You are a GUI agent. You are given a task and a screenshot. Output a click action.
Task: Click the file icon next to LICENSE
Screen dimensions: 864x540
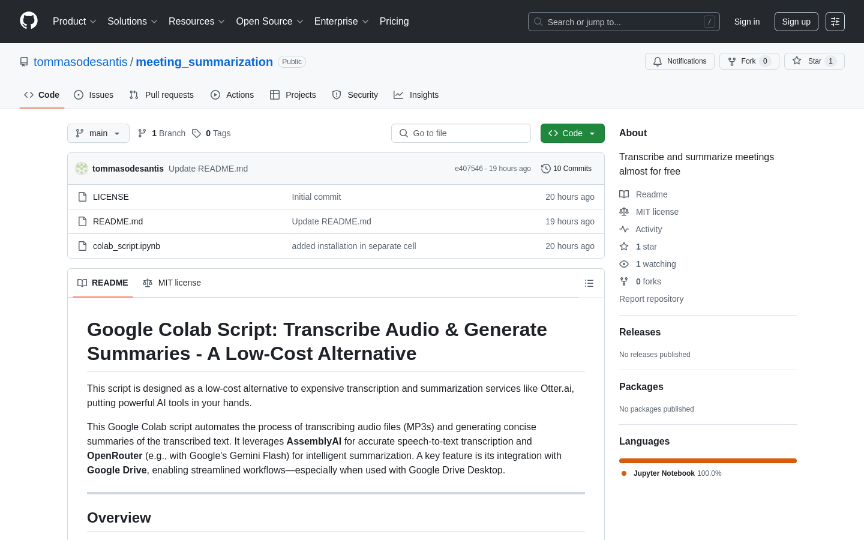pos(83,197)
